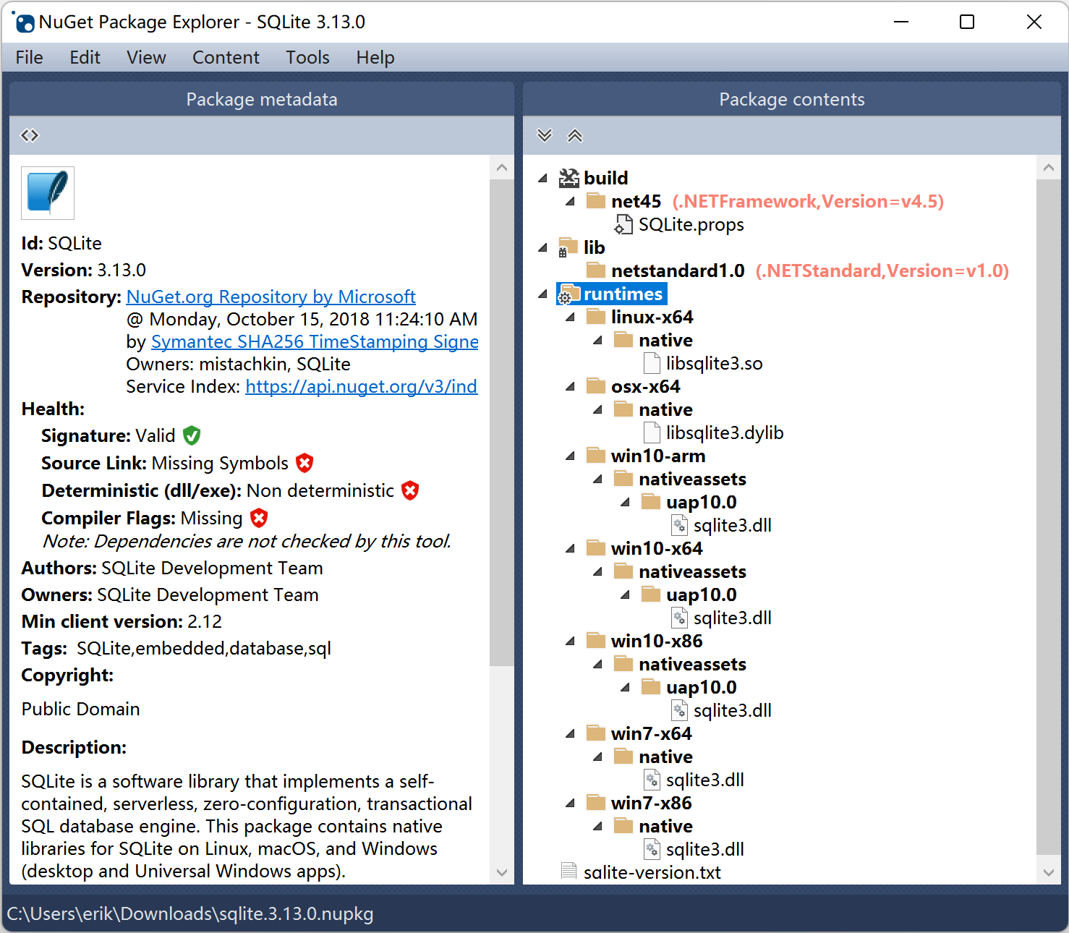Open Symantec SHA256 TimeStamping Signer link

(315, 341)
